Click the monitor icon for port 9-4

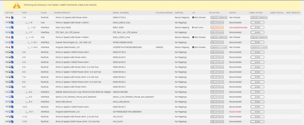point(9,102)
